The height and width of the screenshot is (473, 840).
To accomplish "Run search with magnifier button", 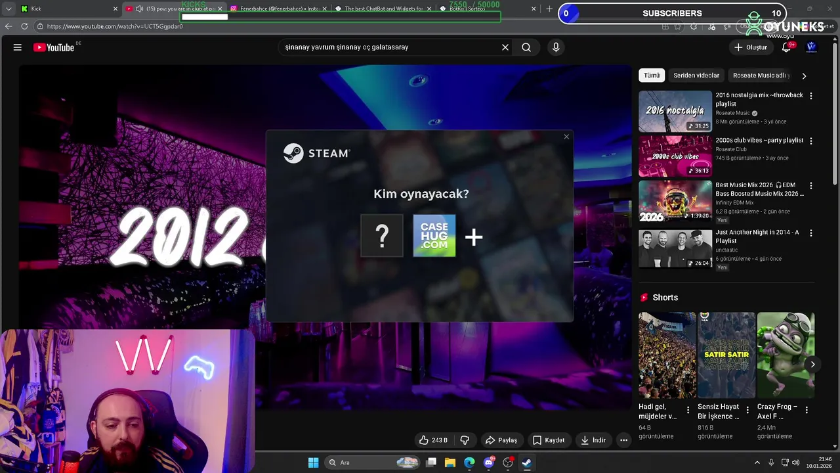I will [x=526, y=47].
